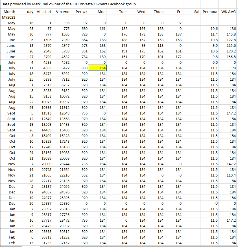238x247 pixels.
Task: Select the "Vin start" header cell
Action: tap(44, 12)
